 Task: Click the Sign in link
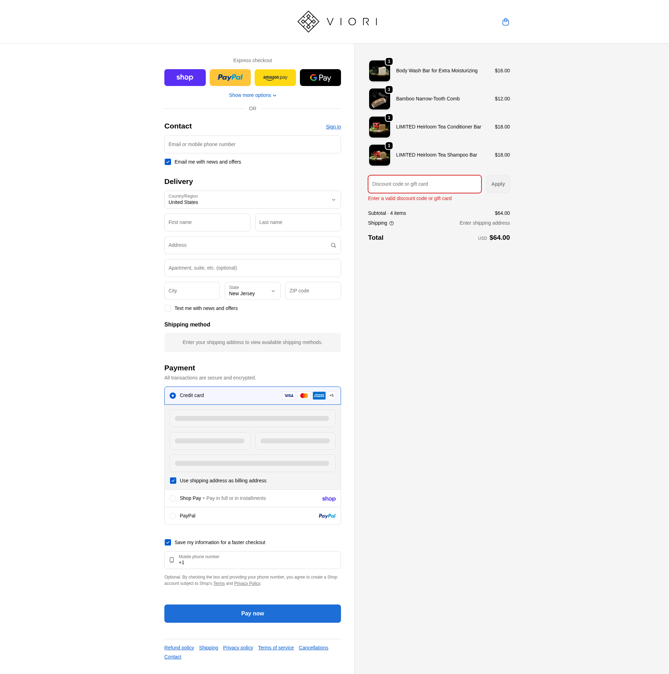click(x=333, y=127)
